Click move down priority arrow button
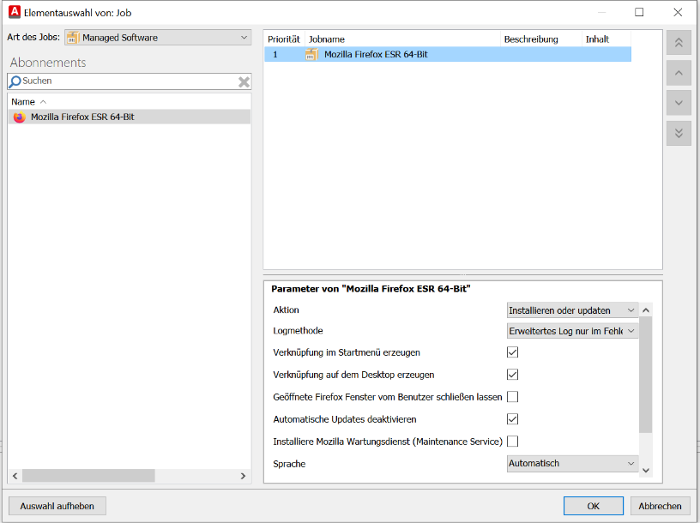 (x=679, y=103)
